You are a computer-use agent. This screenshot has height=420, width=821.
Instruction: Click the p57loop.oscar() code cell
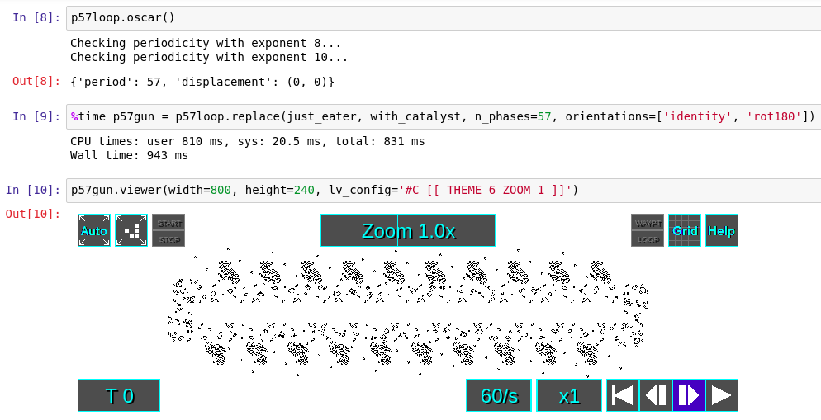(444, 18)
